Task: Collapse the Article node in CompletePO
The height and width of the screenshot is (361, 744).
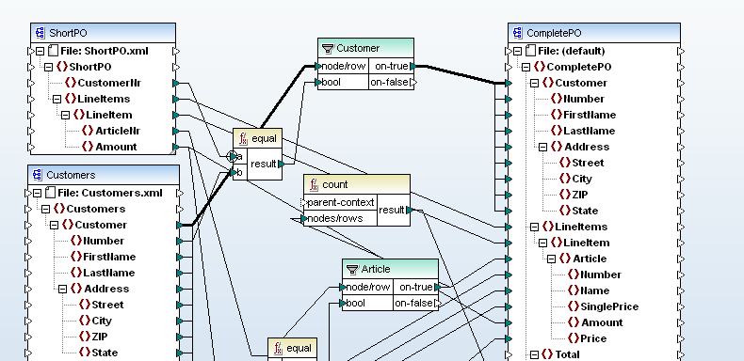Action: click(551, 259)
